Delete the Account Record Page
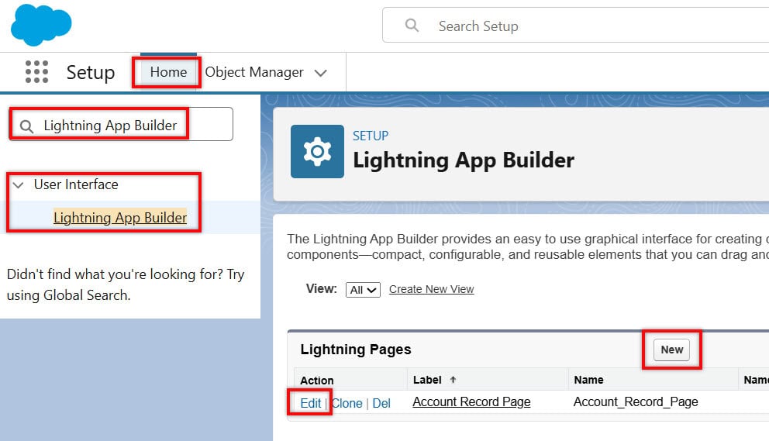 click(x=381, y=403)
